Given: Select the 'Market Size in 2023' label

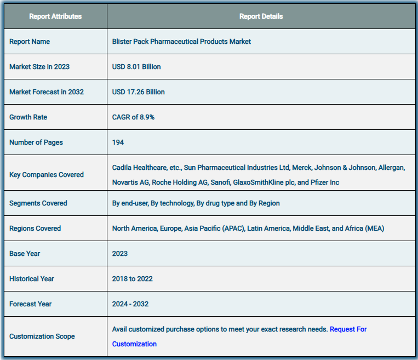Looking at the screenshot, I should coord(39,67).
